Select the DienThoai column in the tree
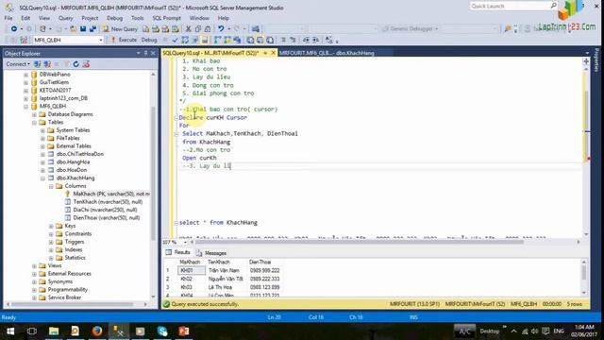Image resolution: width=604 pixels, height=340 pixels. pyautogui.click(x=107, y=218)
